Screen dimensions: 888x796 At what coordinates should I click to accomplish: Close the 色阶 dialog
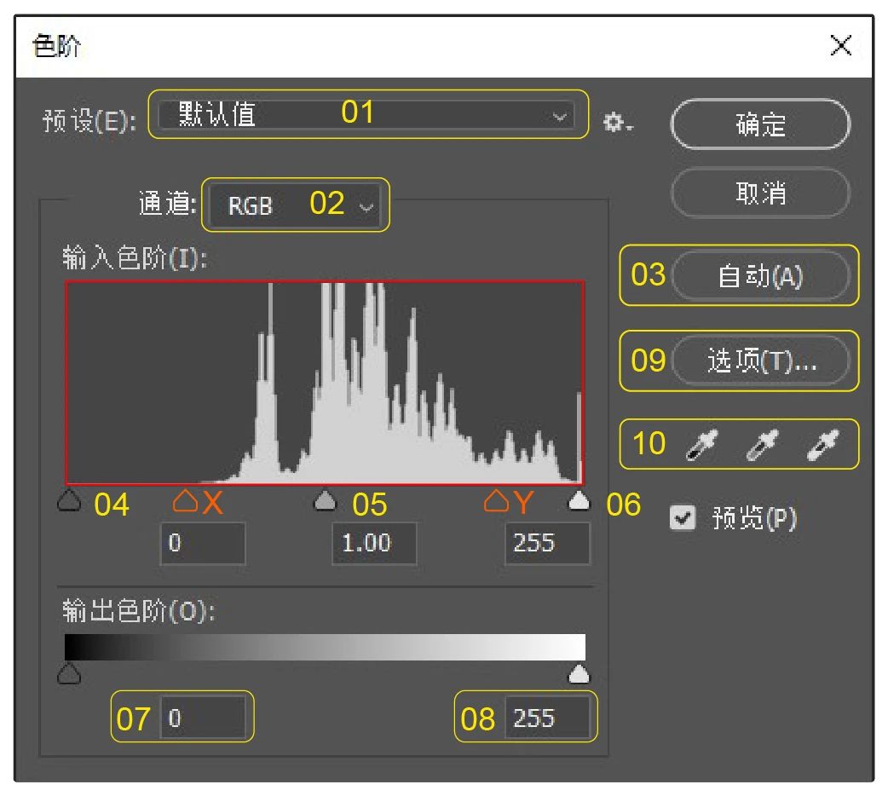tap(840, 45)
